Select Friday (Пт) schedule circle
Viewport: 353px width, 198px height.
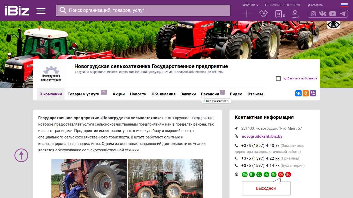[274, 175]
